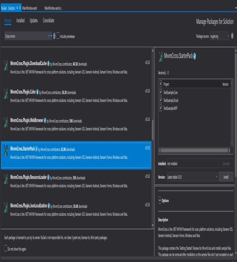The image size is (237, 262).
Task: Click the MvvmCross.Plugin.DownloadCache package icon
Action: (x=6, y=65)
